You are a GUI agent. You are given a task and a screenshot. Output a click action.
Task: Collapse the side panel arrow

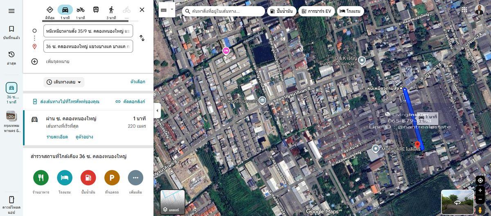157,111
